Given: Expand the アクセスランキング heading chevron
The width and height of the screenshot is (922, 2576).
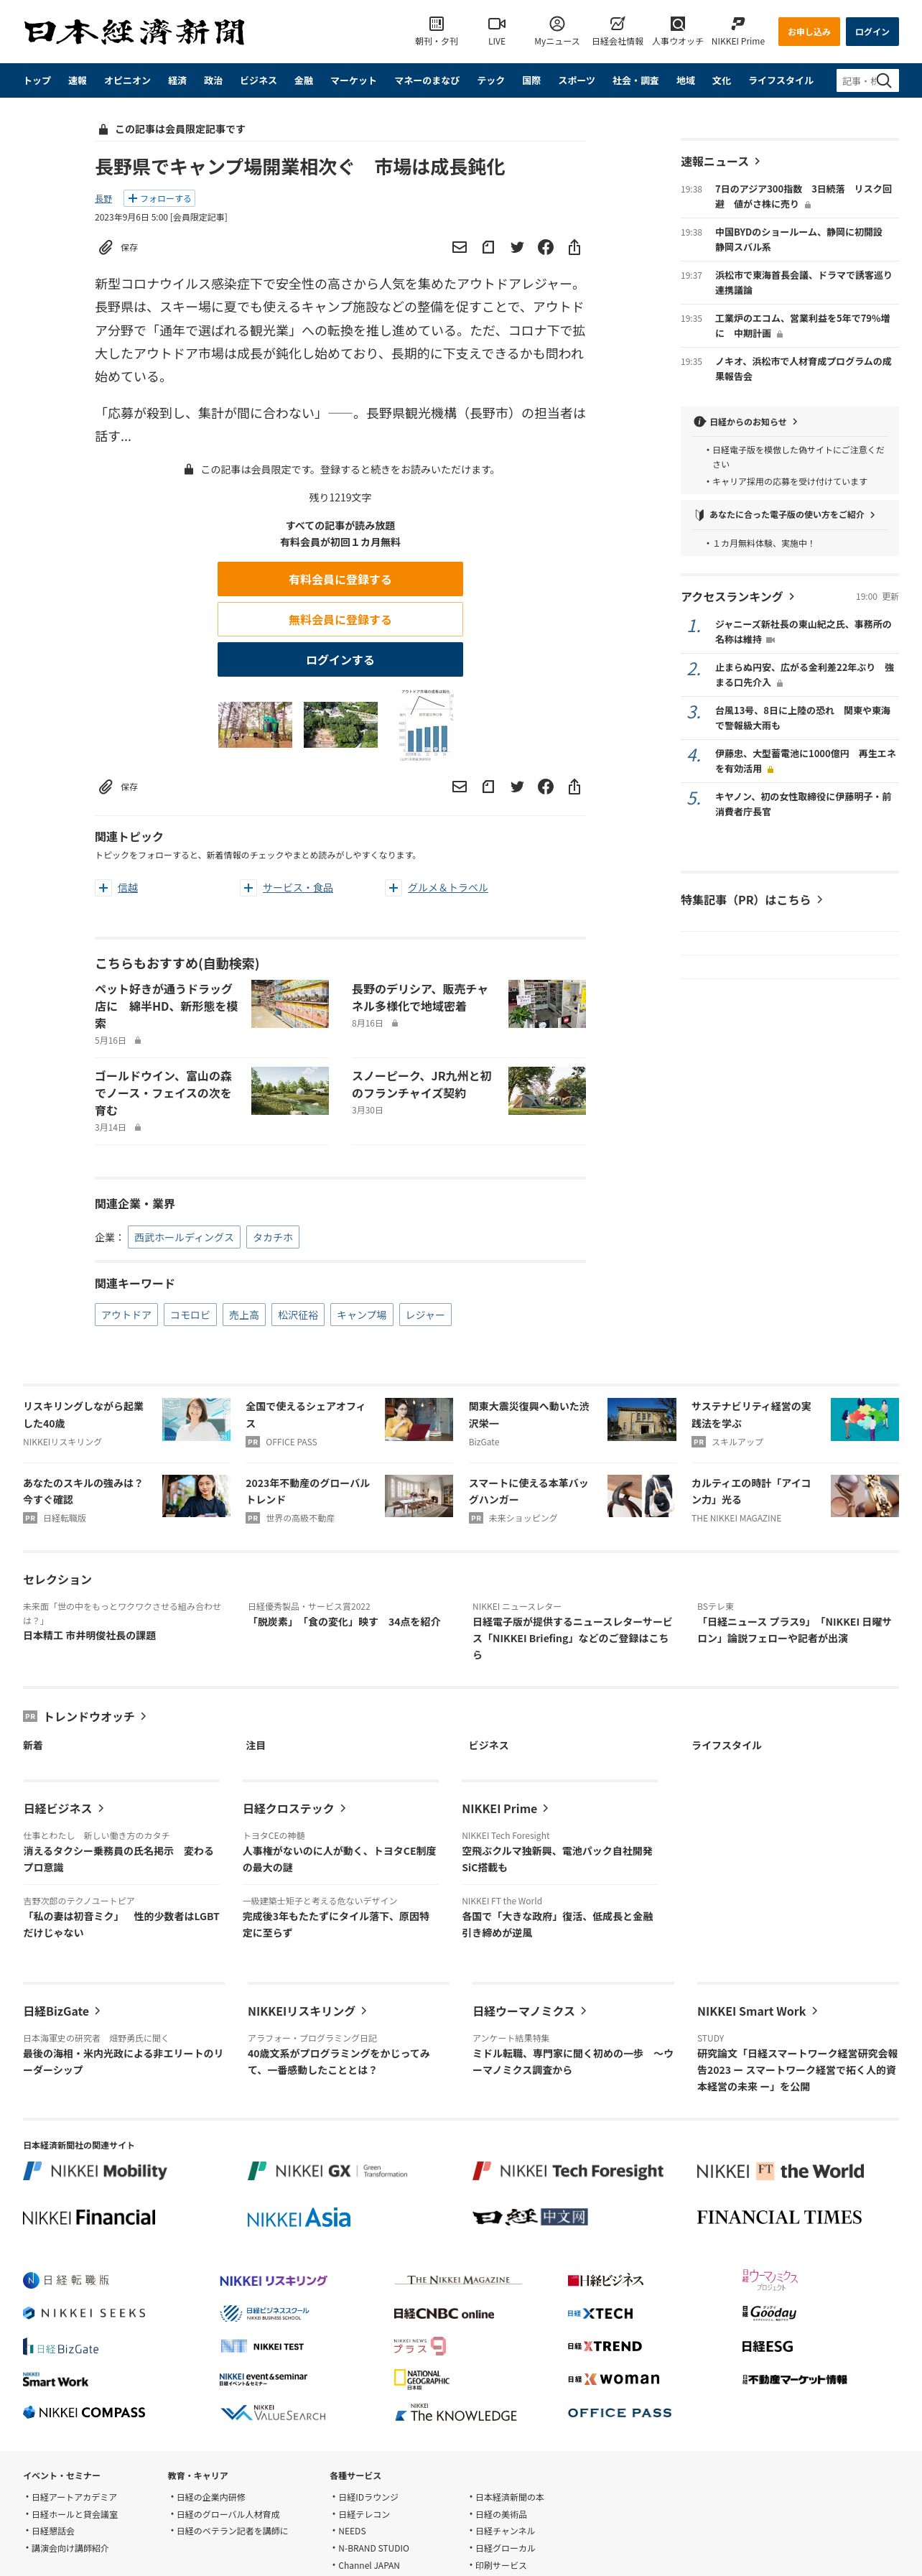Looking at the screenshot, I should click(x=791, y=596).
